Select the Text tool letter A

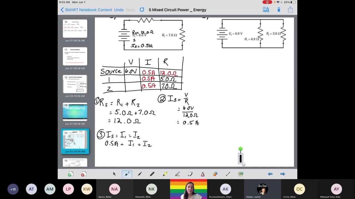point(203,174)
